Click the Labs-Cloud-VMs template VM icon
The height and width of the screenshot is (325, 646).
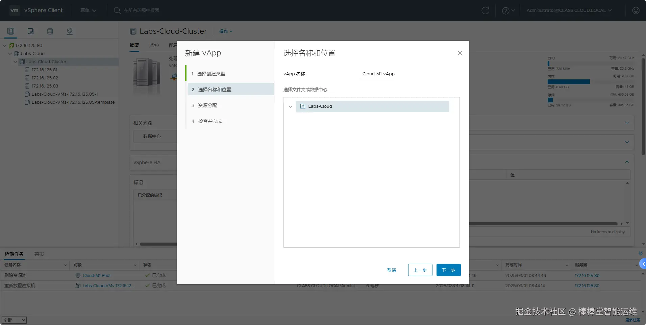(27, 102)
